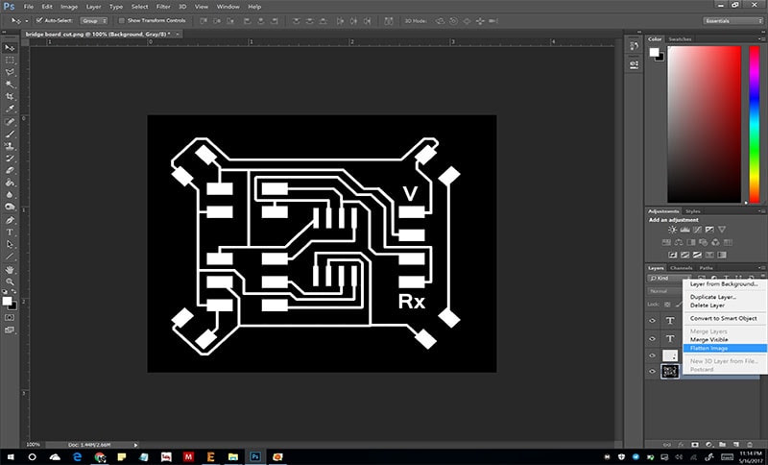This screenshot has width=768, height=465.
Task: Click the vertical hue slider bar
Action: [755, 125]
